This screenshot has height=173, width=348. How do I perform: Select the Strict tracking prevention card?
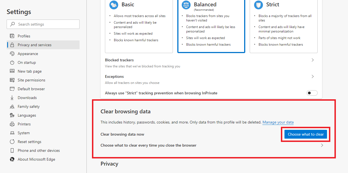pyautogui.click(x=283, y=26)
